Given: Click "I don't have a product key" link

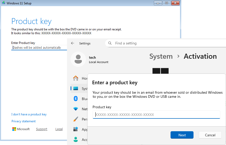Looking at the screenshot, I should point(29,114).
